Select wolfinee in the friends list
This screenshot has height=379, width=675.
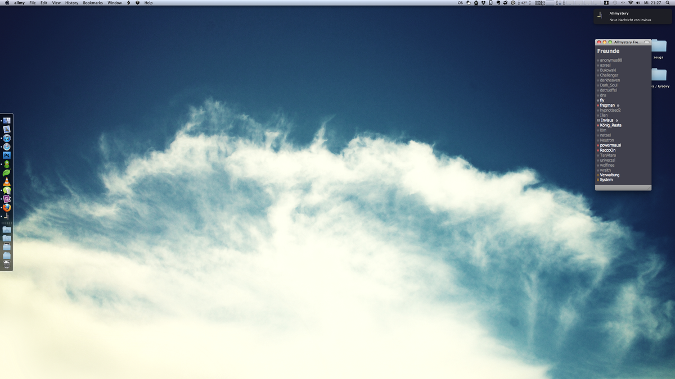tap(607, 165)
